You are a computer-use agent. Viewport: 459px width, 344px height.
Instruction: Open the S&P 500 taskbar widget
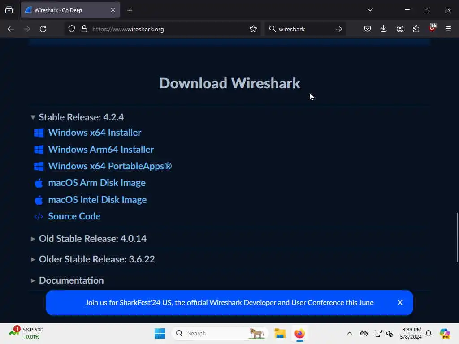pyautogui.click(x=26, y=333)
